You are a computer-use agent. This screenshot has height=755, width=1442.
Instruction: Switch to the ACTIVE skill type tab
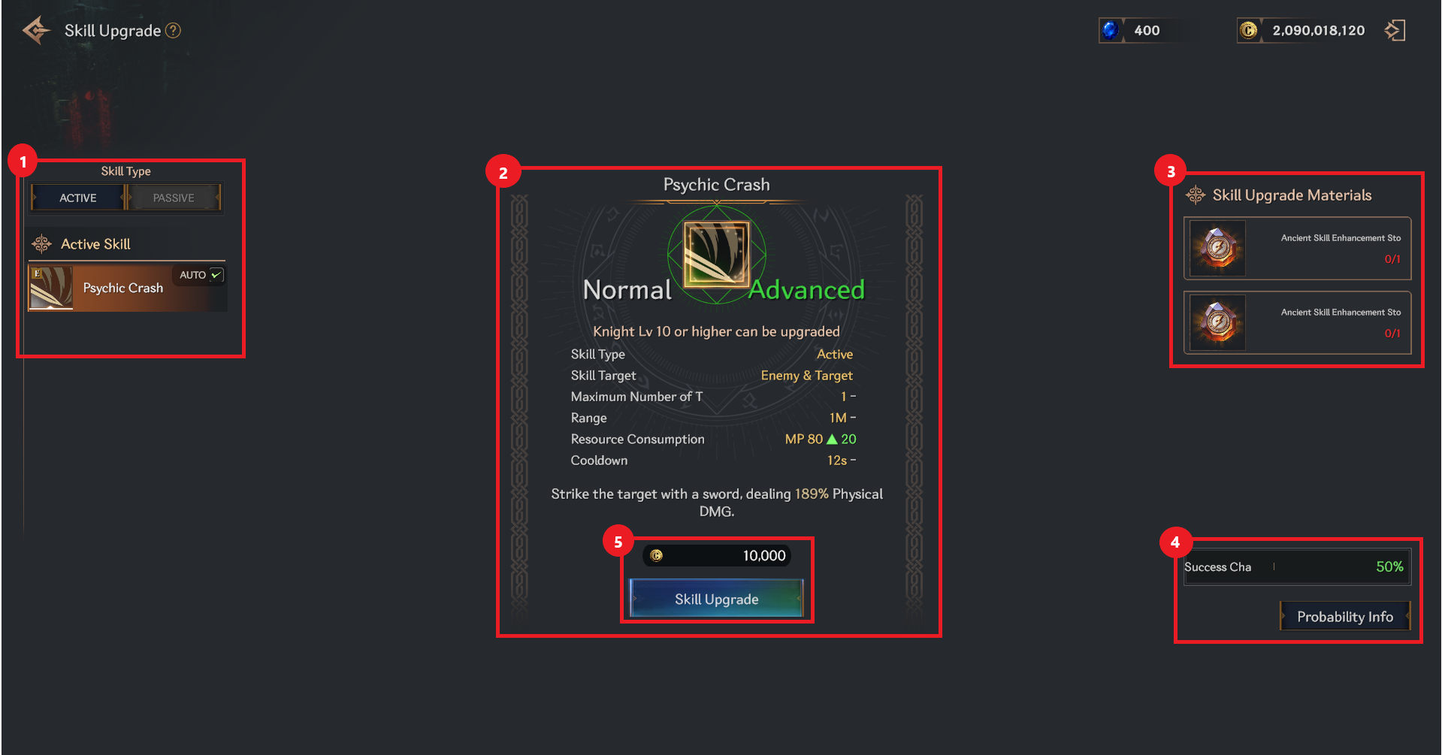point(78,198)
